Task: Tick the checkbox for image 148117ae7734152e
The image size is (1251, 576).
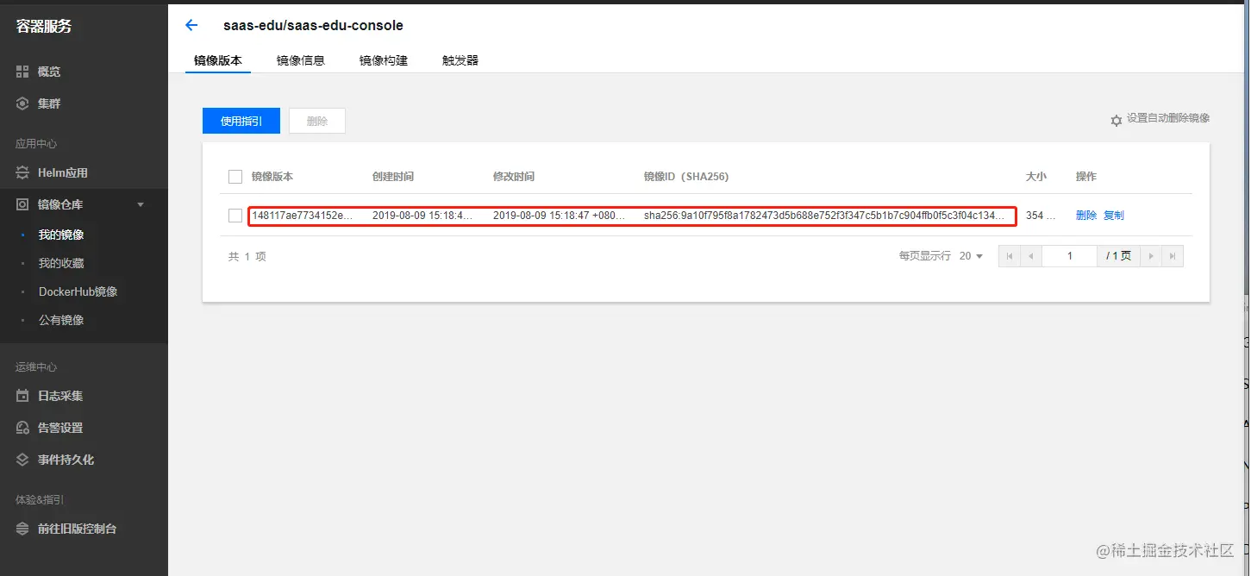Action: (235, 216)
